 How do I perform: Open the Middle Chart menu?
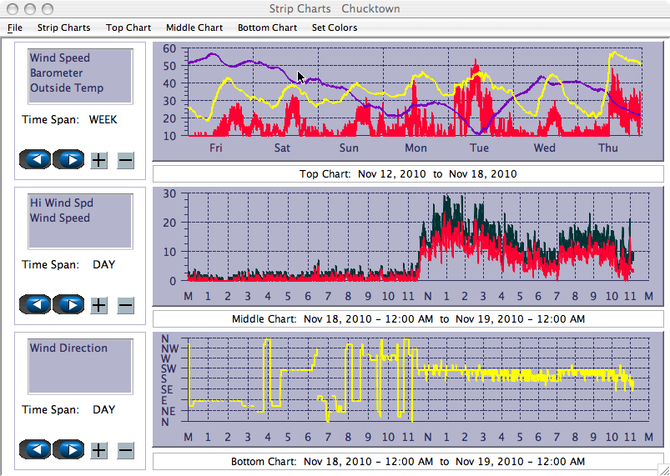pyautogui.click(x=194, y=28)
